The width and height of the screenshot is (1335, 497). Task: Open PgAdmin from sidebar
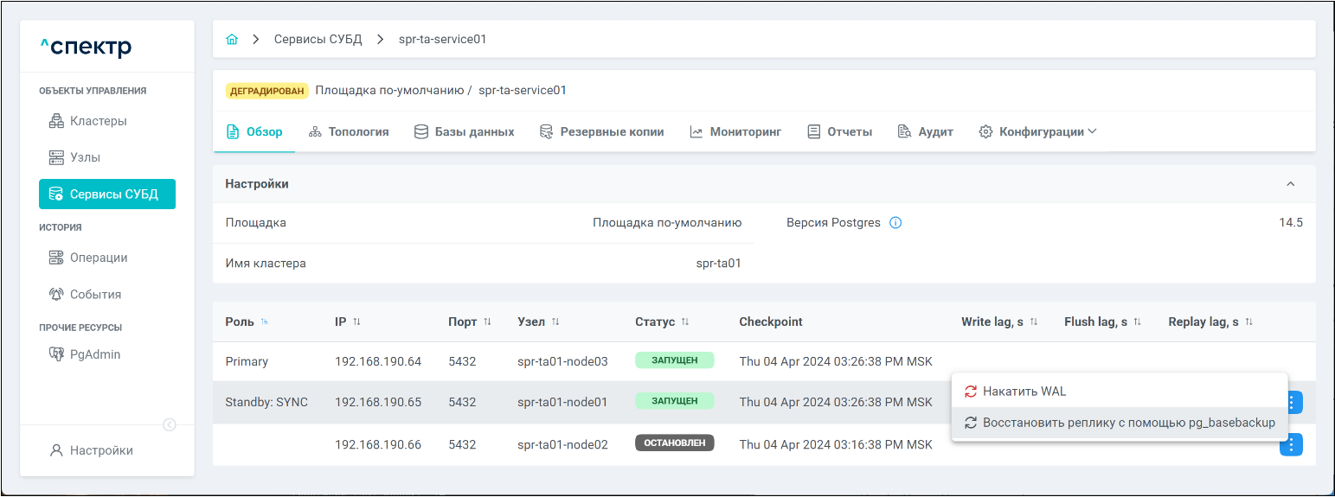coord(95,354)
